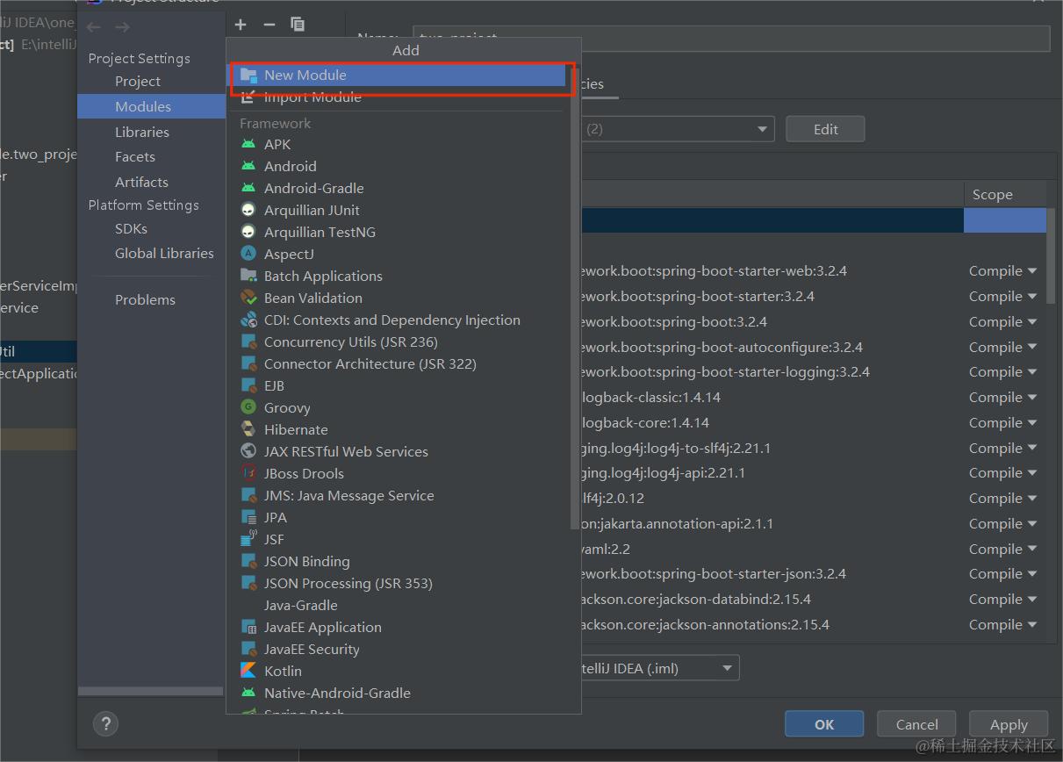Click the plus add button above the module list
The width and height of the screenshot is (1063, 762).
point(241,25)
